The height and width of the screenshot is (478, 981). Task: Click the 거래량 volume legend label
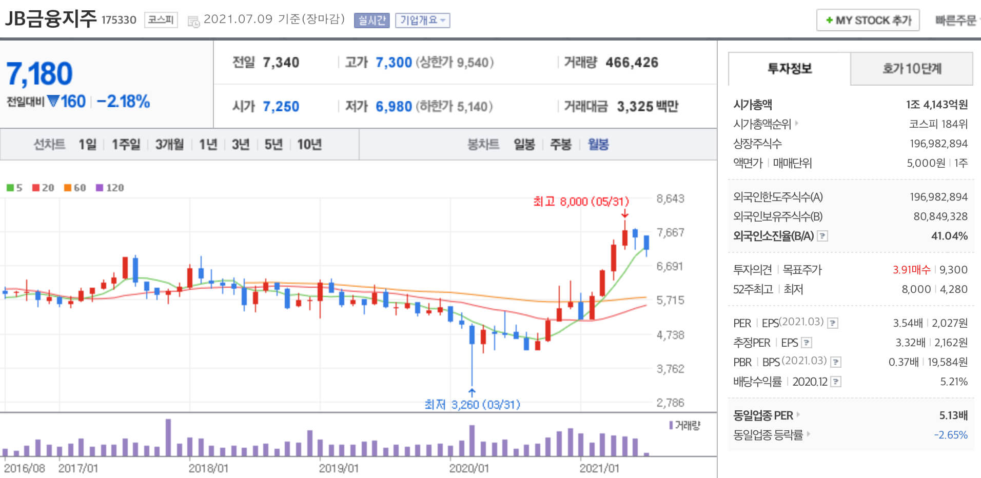click(x=685, y=425)
